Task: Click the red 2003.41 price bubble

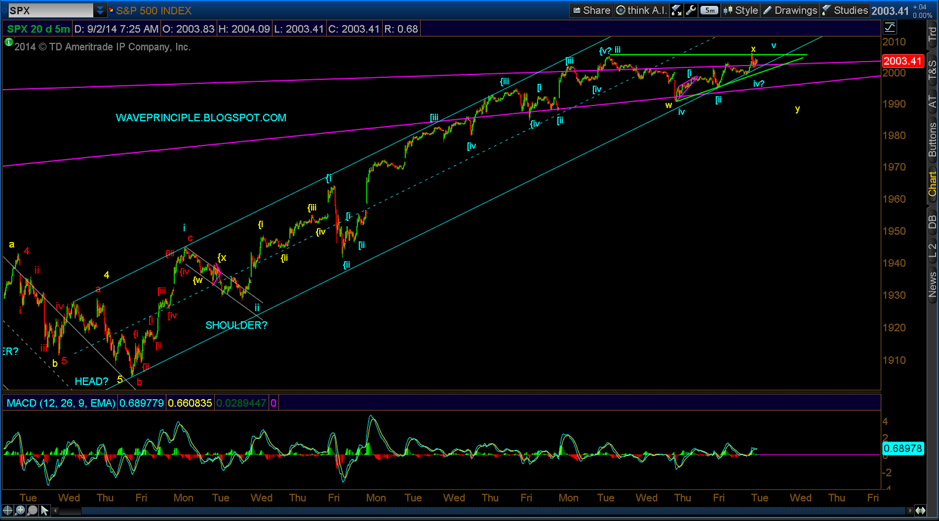Action: click(903, 61)
